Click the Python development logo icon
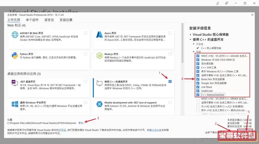Image resolution: width=259 pixels, height=144 pixels. [x=15, y=56]
